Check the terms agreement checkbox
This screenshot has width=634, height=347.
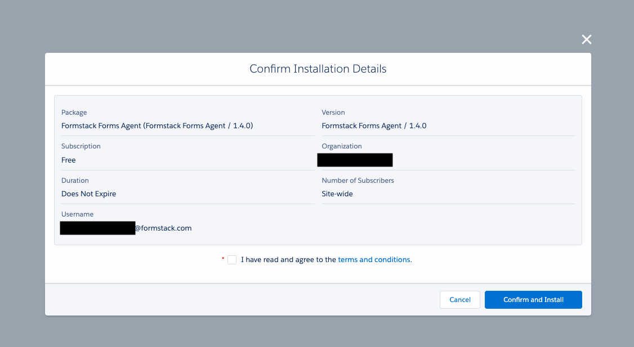(x=232, y=260)
